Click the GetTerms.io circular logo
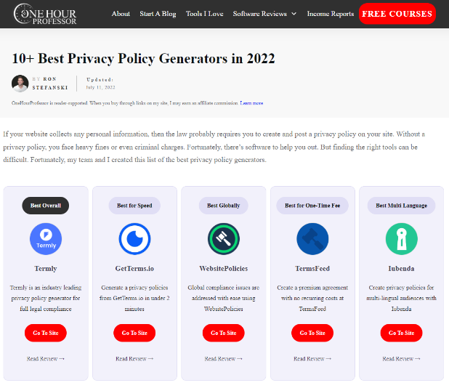Viewport: 449px width, 388px height. tap(134, 239)
